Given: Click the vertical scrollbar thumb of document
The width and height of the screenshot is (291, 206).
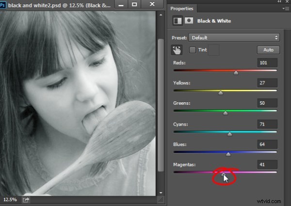Looking at the screenshot, I should coord(161,105).
